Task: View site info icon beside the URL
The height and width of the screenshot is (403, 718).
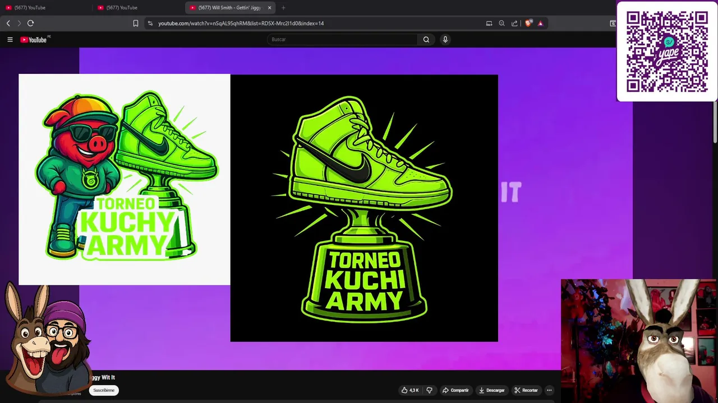Action: point(150,23)
